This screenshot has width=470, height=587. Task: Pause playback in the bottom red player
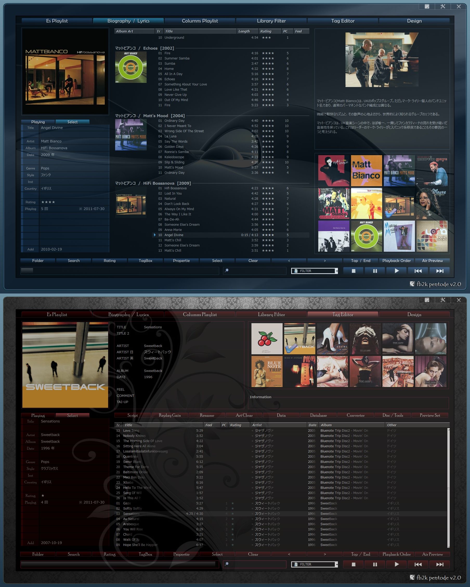click(x=375, y=564)
